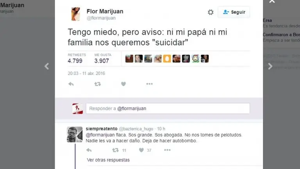Click the Responder a @flormarijuan field

pos(168,108)
